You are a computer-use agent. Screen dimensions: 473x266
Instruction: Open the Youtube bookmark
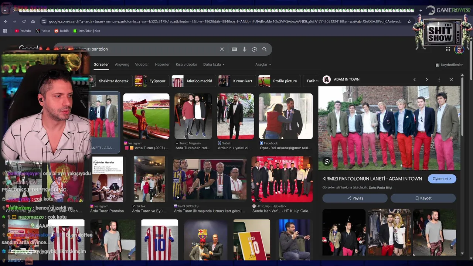[x=23, y=31]
